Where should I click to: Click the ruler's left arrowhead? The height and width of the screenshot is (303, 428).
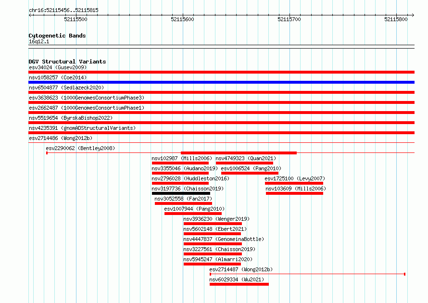tap(30, 15)
